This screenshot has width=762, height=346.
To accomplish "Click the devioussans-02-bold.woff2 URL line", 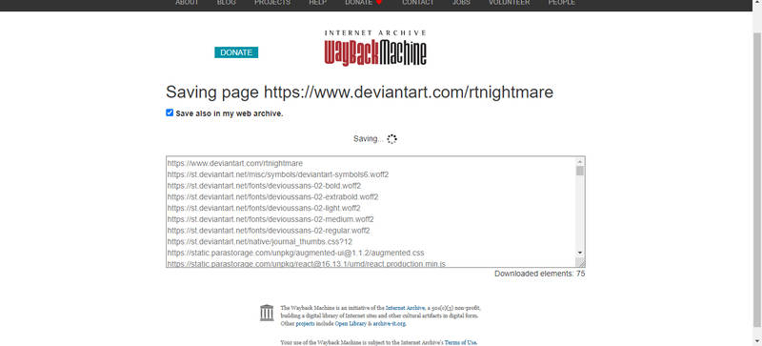I will [265, 186].
